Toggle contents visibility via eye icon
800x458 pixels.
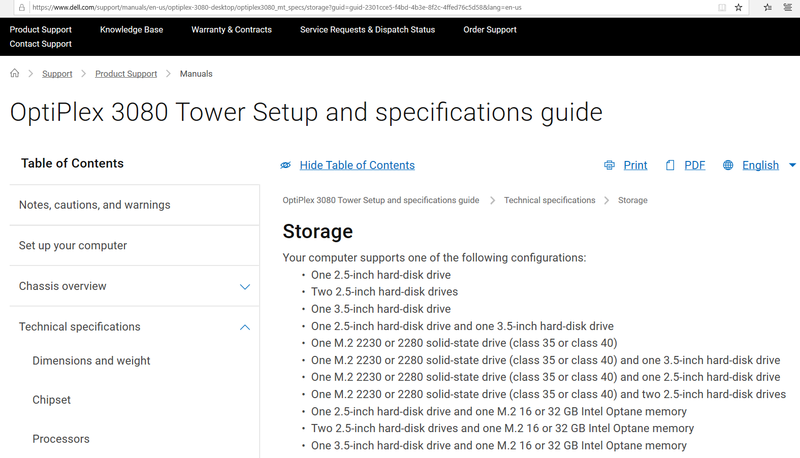tap(285, 165)
